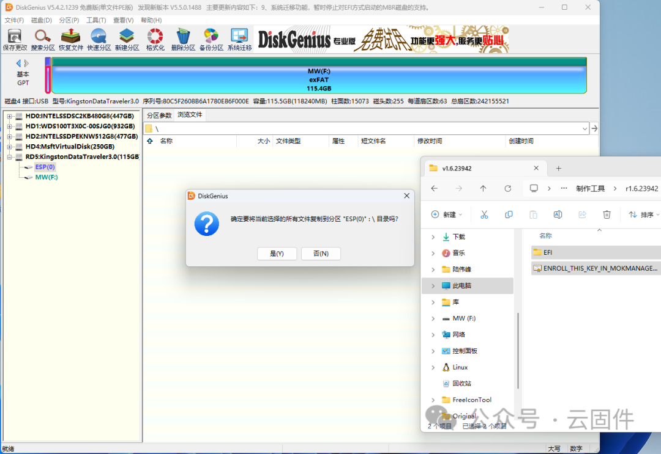The width and height of the screenshot is (661, 454).
Task: Click the Save Changes (保存更改) toolbar icon
Action: tap(15, 40)
